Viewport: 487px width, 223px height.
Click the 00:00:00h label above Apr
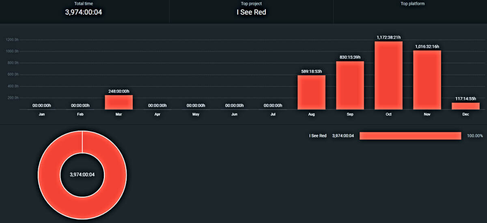(x=157, y=106)
